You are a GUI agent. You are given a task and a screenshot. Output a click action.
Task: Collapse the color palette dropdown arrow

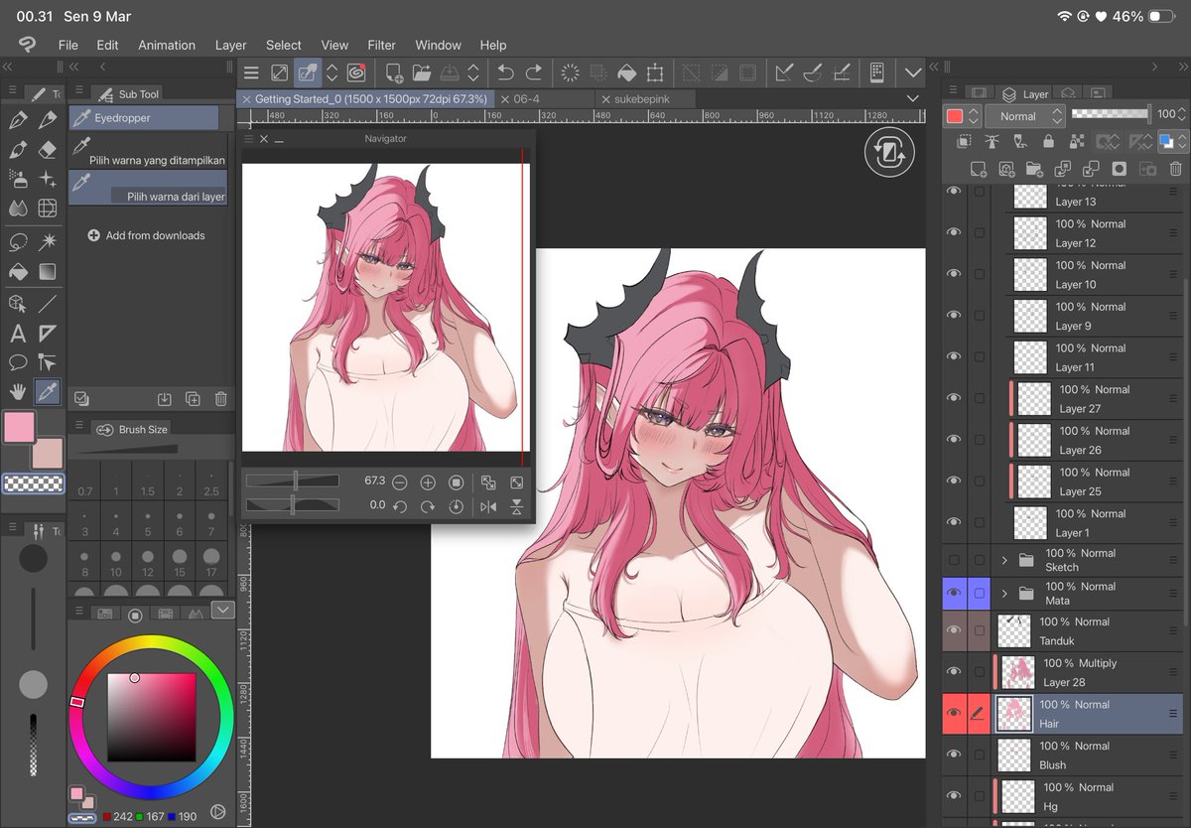(x=223, y=610)
